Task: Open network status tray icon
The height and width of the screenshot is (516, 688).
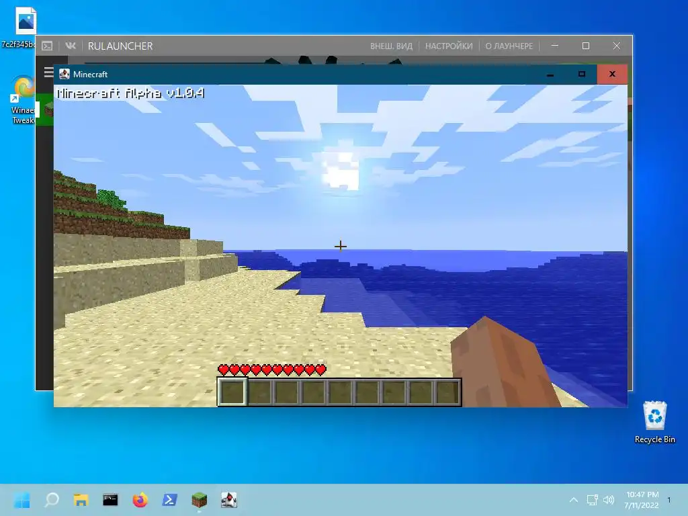Action: 593,500
